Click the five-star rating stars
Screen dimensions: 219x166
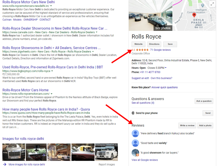[142, 50]
